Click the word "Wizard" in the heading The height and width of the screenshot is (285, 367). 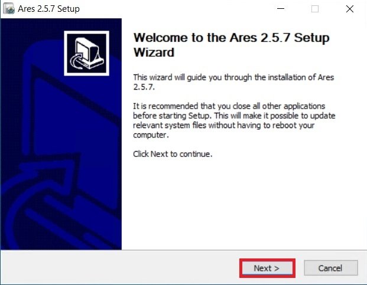point(154,52)
